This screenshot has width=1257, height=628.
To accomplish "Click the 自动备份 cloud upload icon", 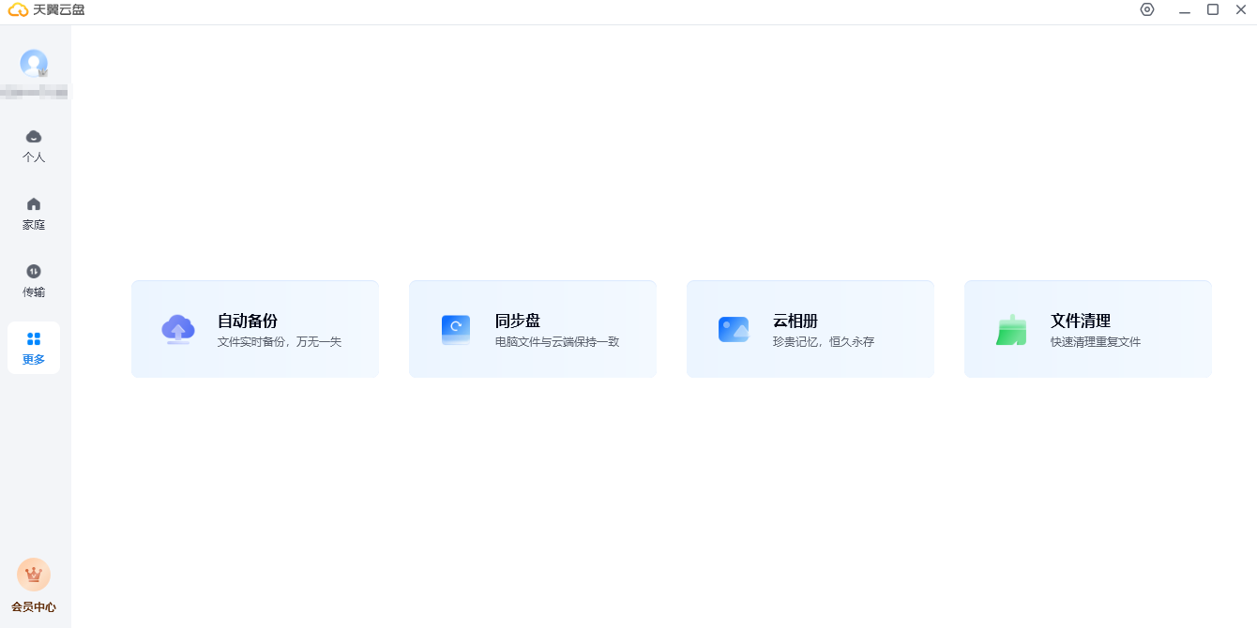I will coord(178,329).
